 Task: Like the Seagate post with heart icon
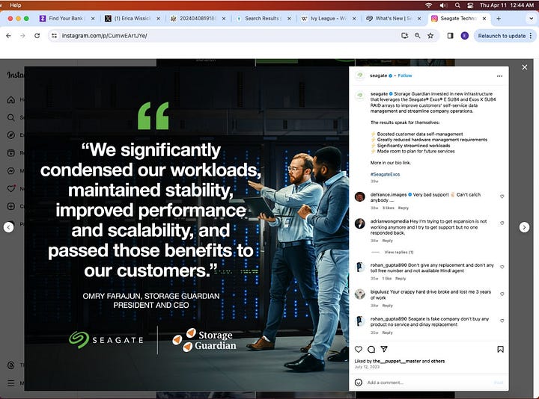click(x=358, y=349)
